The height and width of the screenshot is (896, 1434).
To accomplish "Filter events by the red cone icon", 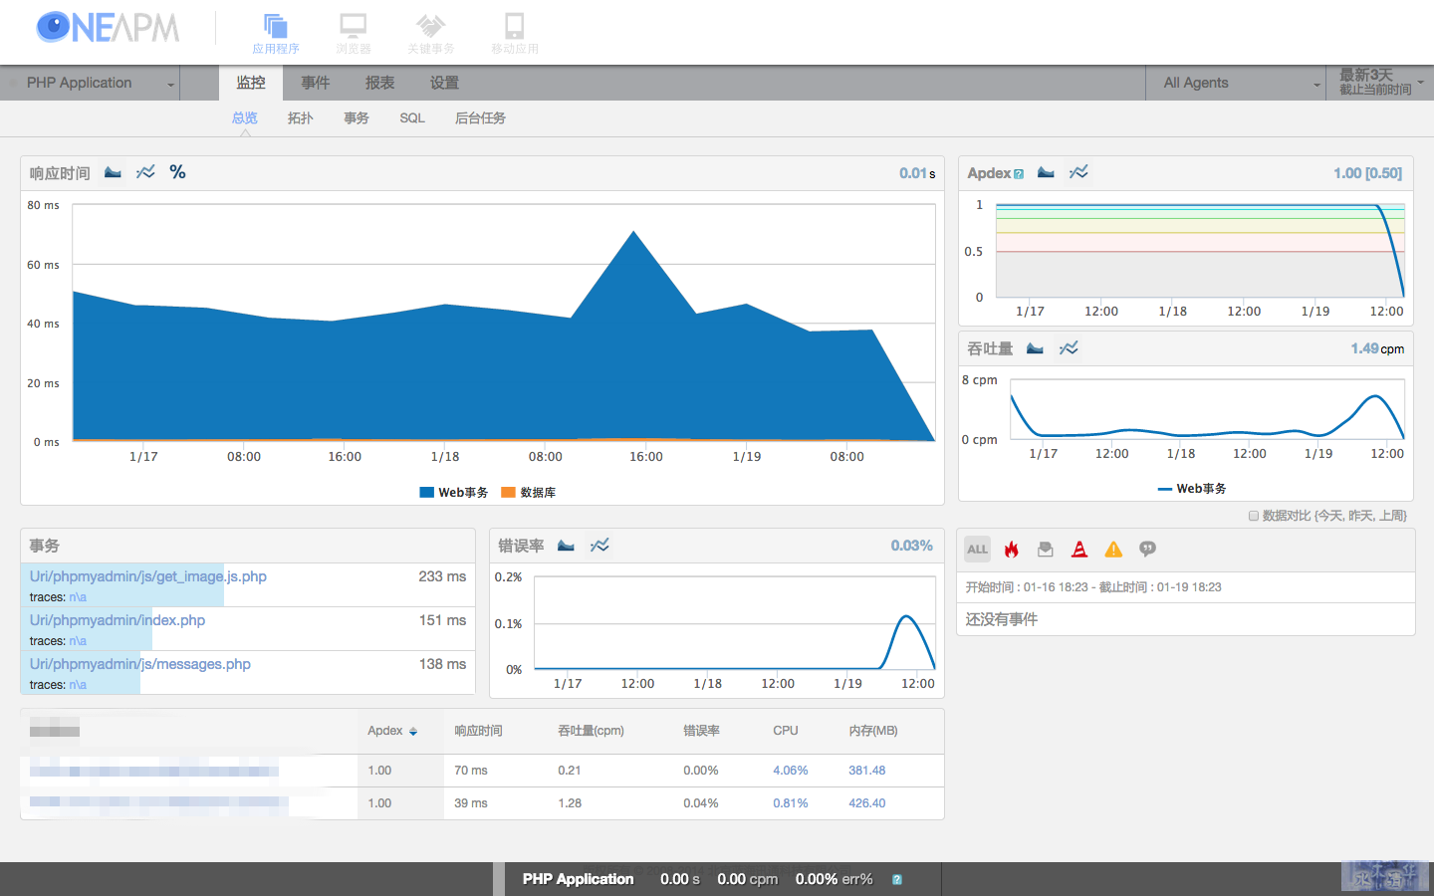I will [1078, 549].
